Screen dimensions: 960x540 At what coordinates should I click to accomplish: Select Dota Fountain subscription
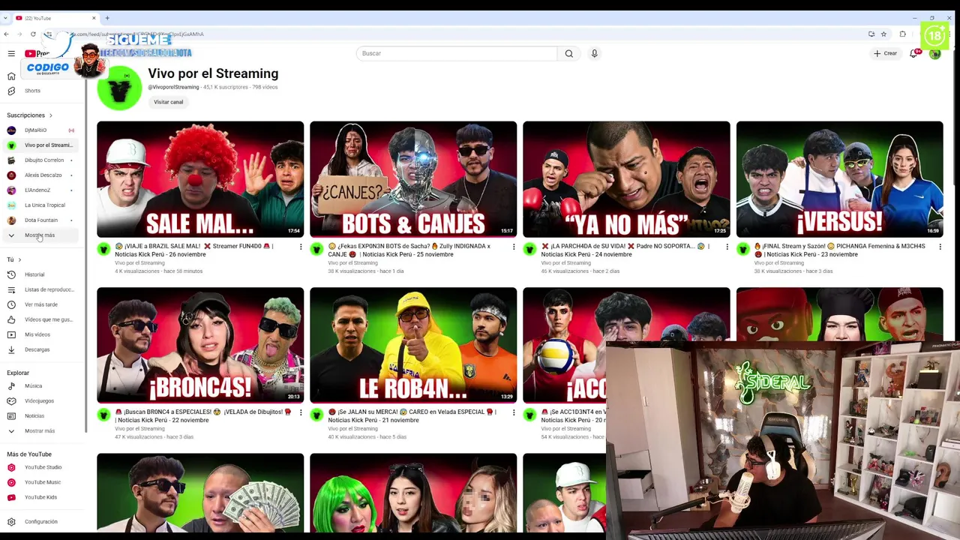coord(41,220)
